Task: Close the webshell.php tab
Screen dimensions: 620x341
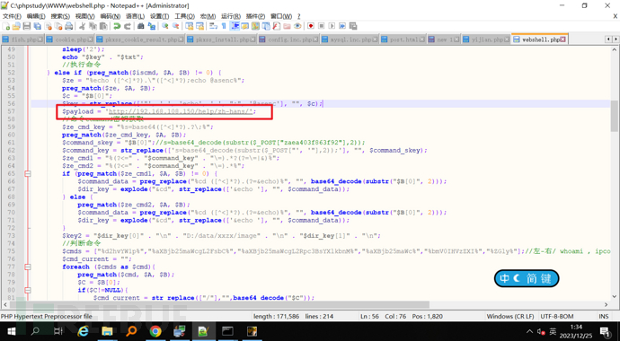Action: [x=563, y=39]
